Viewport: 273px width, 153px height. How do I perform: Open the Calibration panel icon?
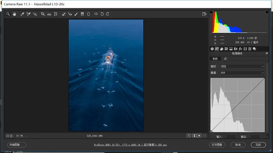[x=245, y=49]
